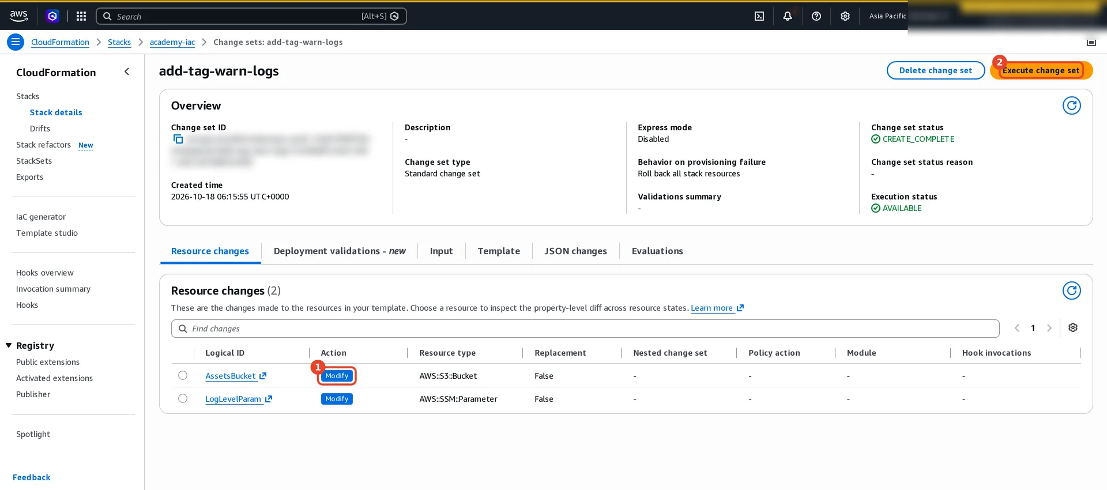Select the AssetsBucket row radio button
The width and height of the screenshot is (1107, 490).
(183, 375)
